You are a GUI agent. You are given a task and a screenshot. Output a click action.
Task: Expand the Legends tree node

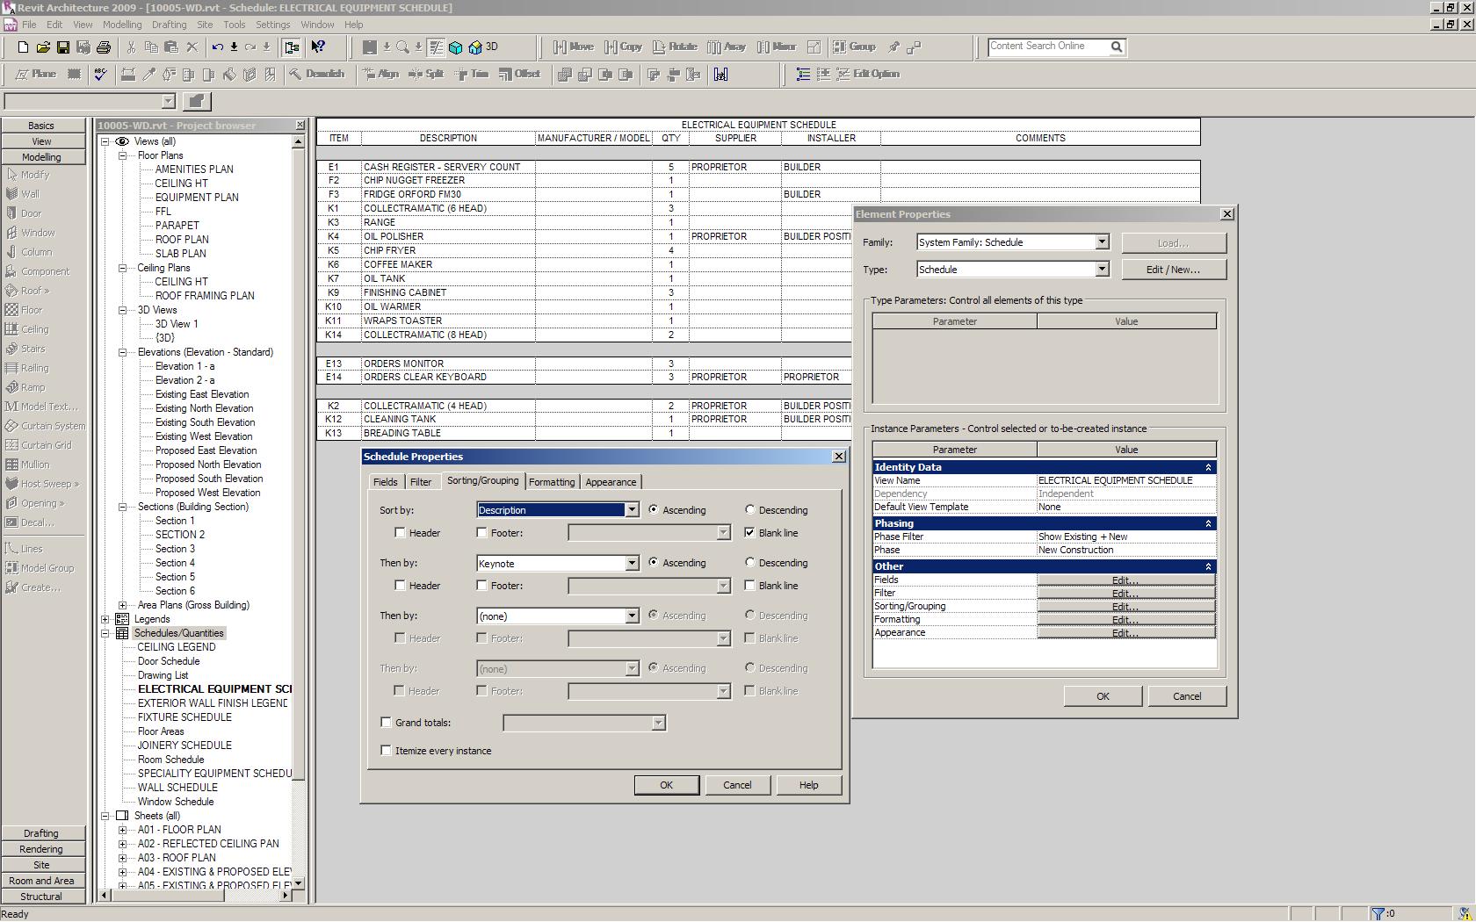(x=105, y=619)
